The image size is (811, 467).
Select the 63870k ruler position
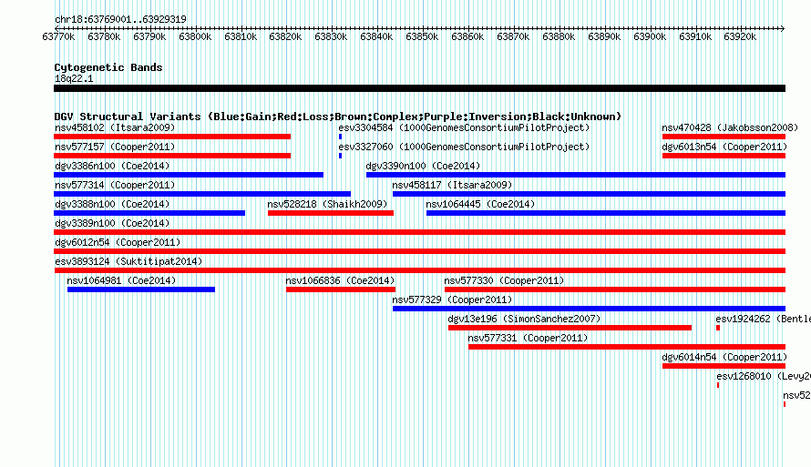(x=512, y=36)
